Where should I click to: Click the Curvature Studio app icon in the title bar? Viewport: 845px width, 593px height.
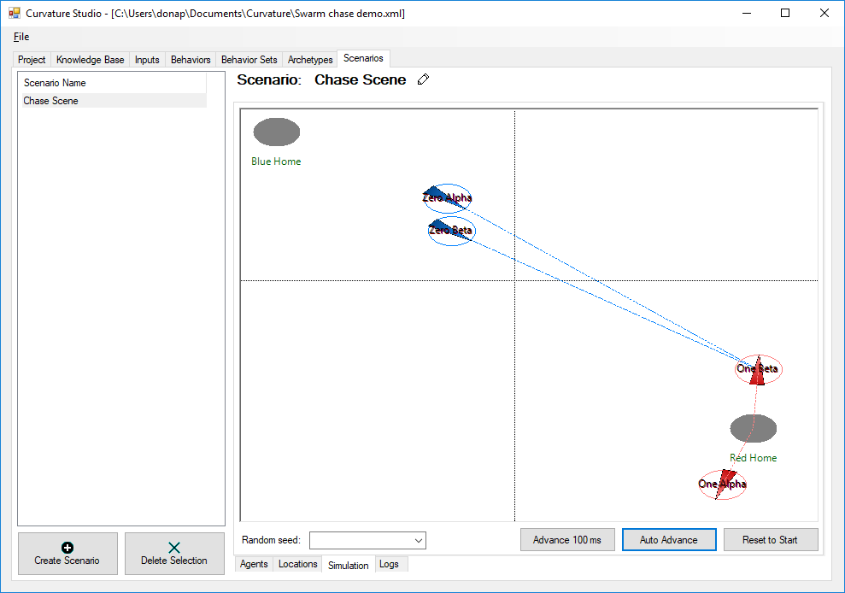click(x=15, y=13)
